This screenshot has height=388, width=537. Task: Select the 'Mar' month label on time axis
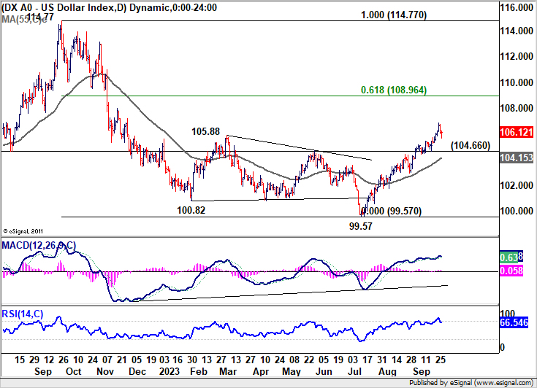tap(228, 371)
